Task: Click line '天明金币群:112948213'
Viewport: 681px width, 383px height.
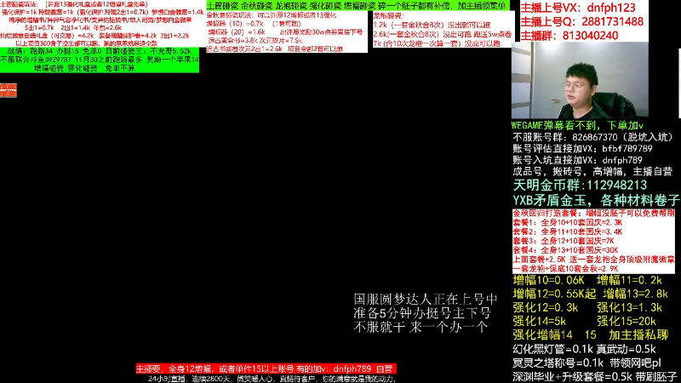Action: coord(580,186)
